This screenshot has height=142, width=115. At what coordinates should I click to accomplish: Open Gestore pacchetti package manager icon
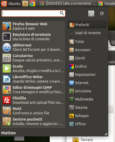coord(7,121)
